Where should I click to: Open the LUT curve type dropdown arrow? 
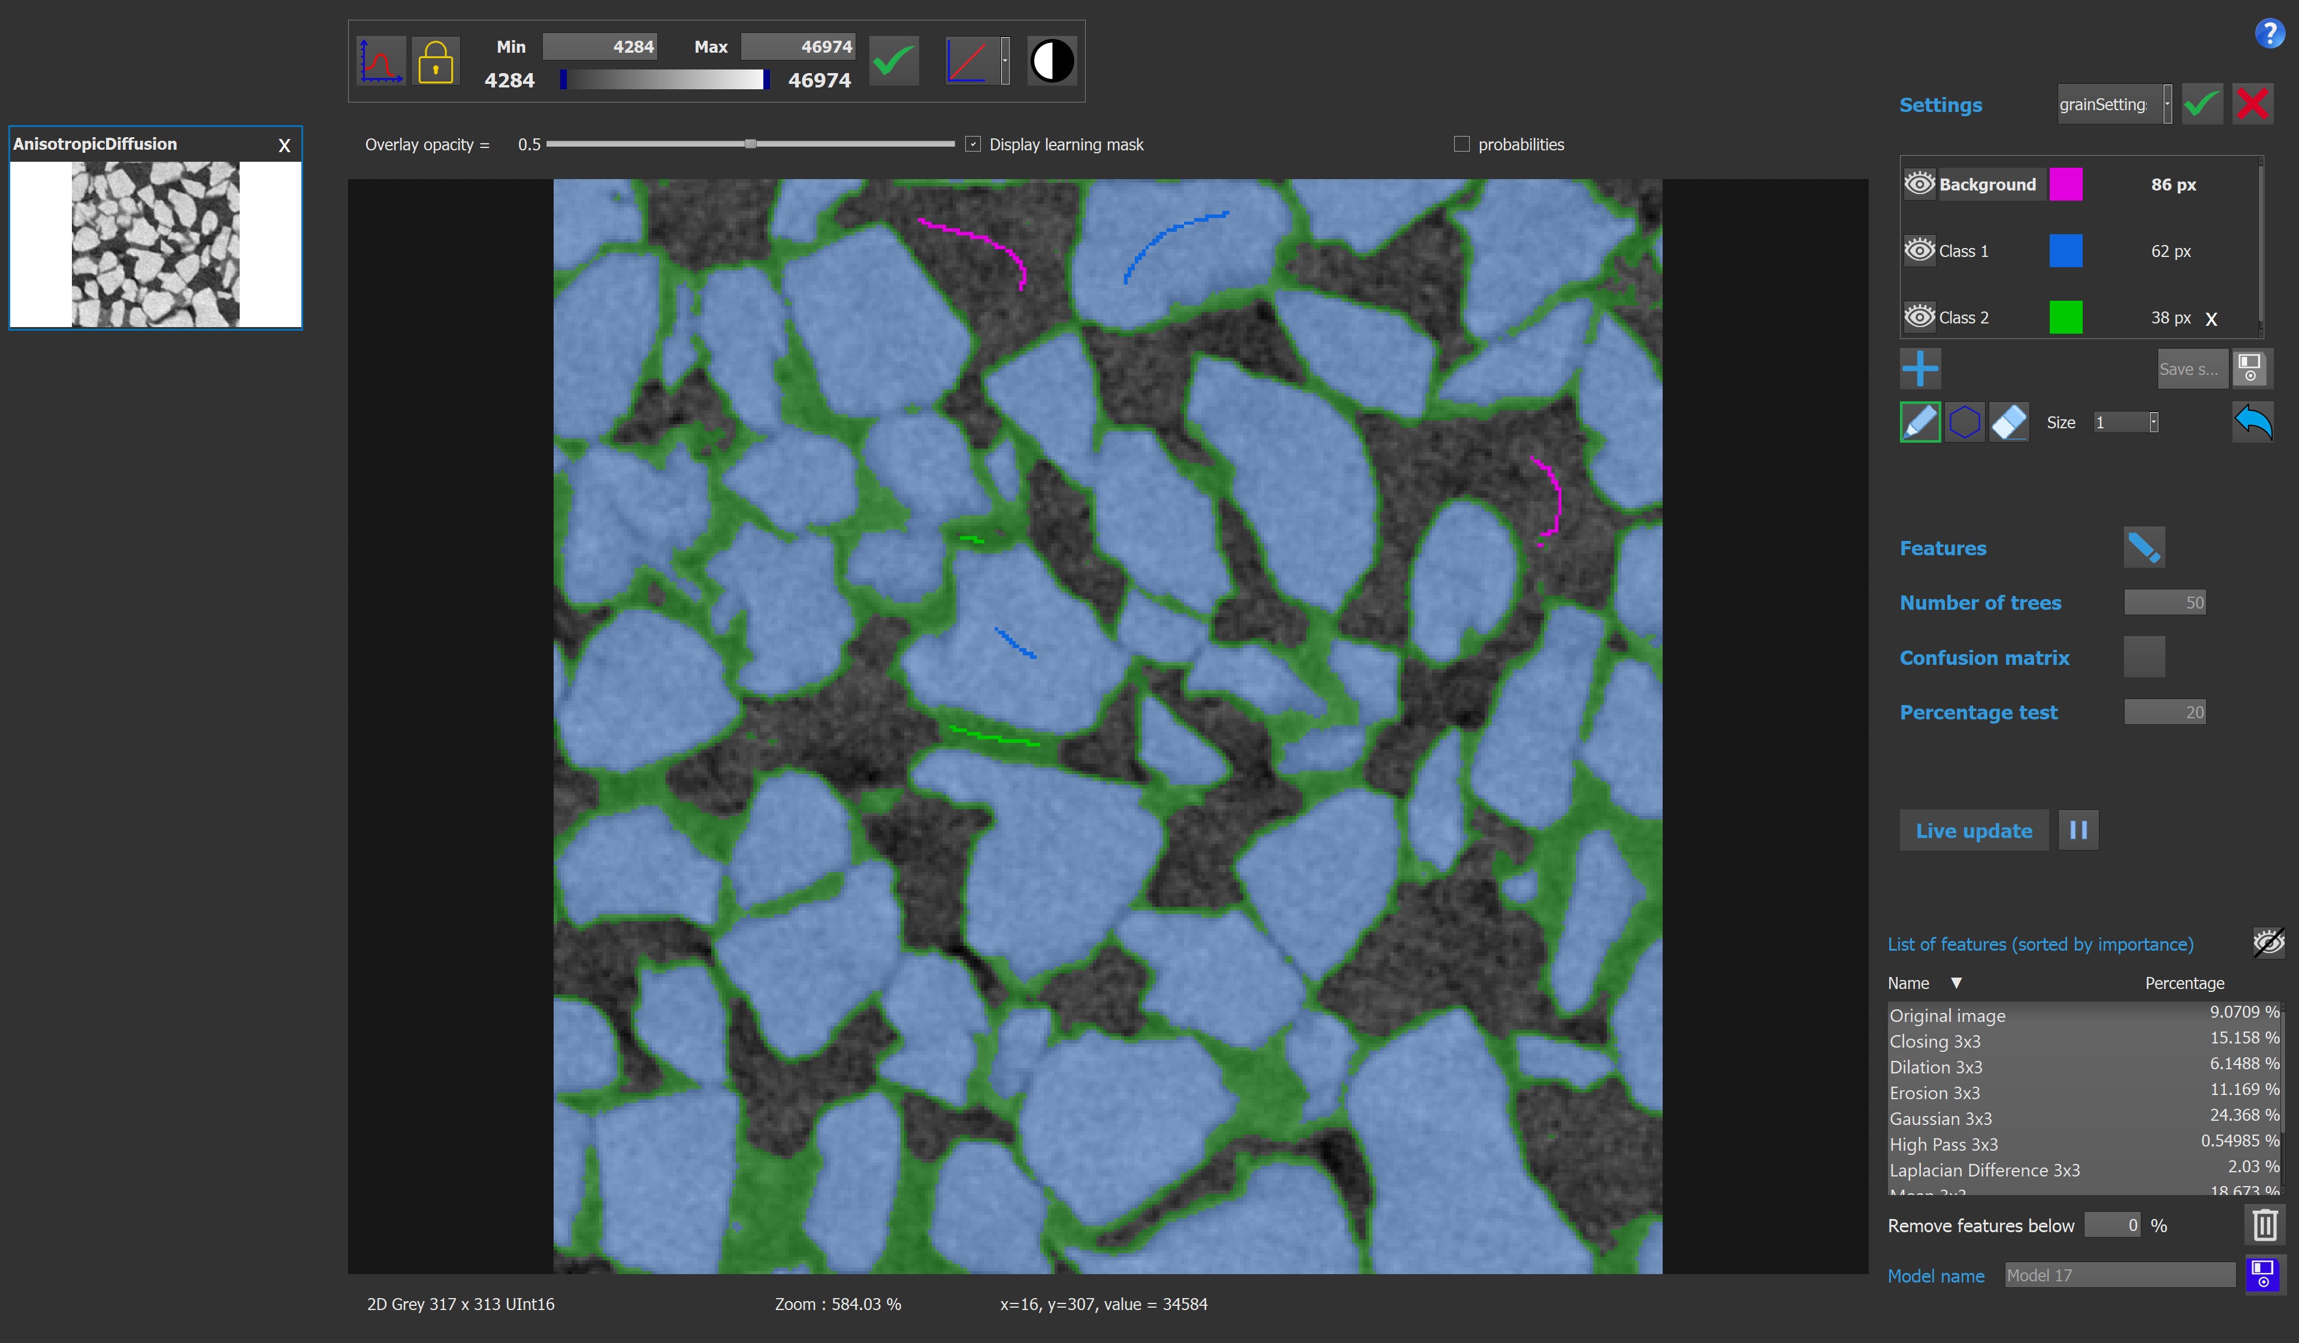(x=1005, y=61)
